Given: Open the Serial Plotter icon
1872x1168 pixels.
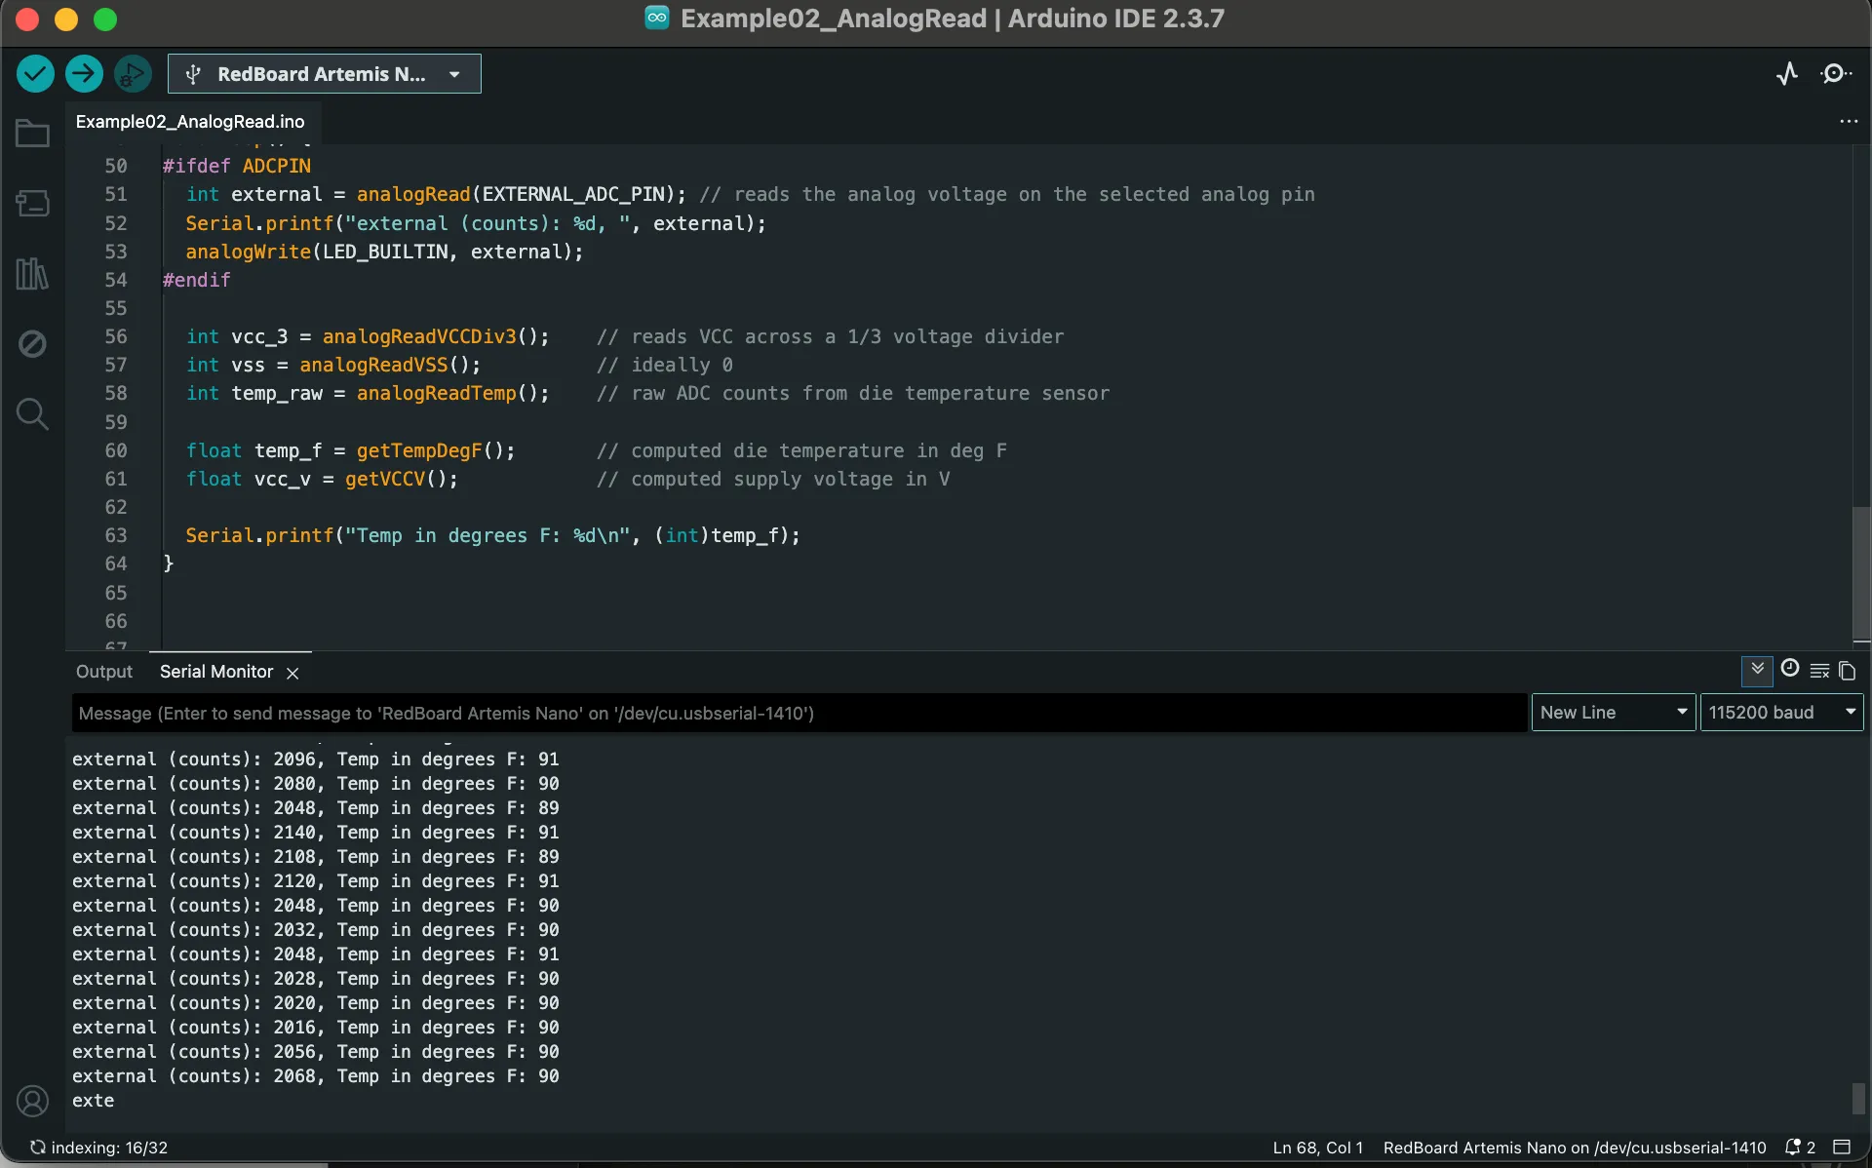Looking at the screenshot, I should (x=1786, y=74).
